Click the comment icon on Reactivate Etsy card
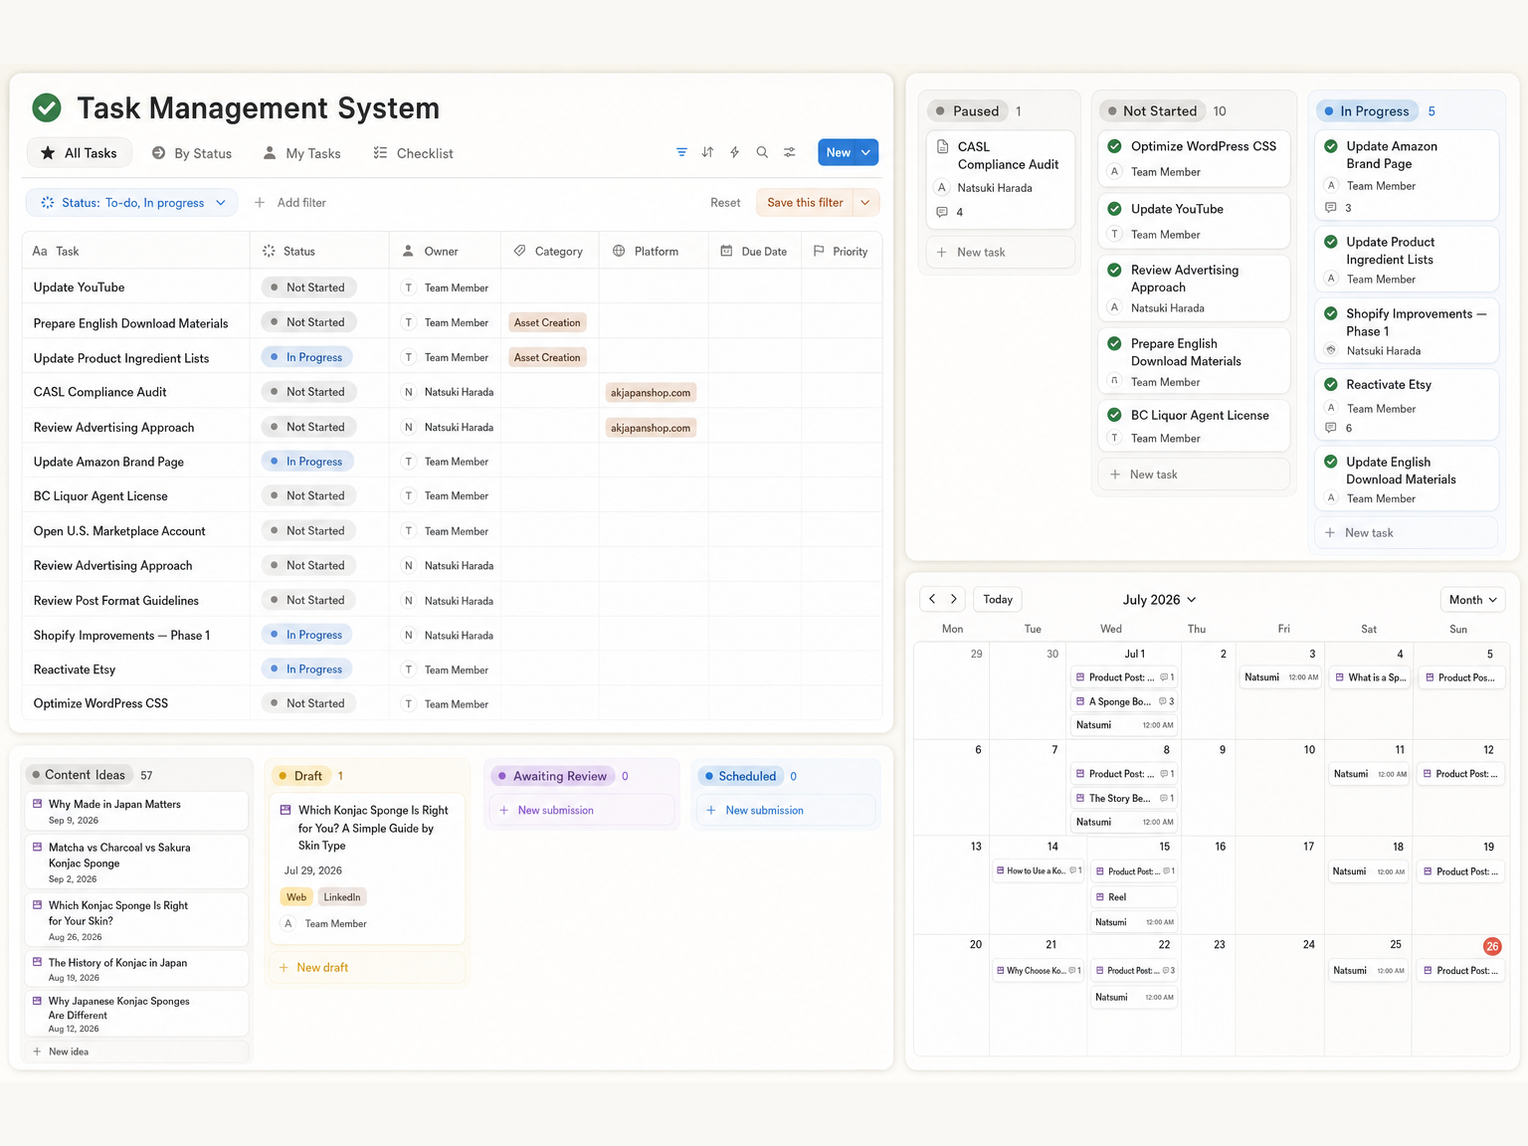1528x1146 pixels. pos(1331,428)
